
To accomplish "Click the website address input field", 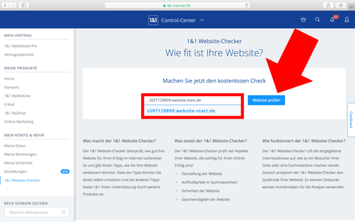I will (192, 100).
